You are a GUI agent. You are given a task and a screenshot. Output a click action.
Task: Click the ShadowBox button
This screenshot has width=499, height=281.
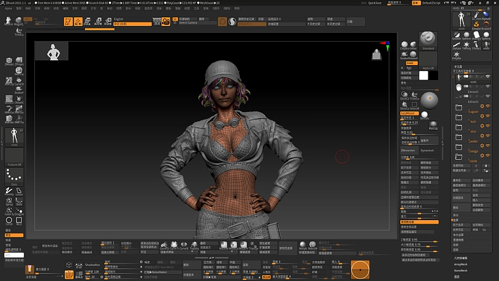click(x=93, y=265)
